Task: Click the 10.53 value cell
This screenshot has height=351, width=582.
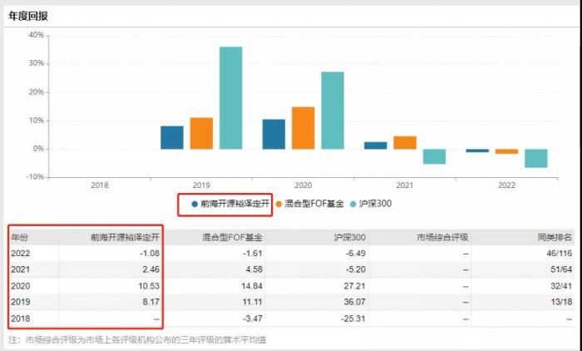Action: tap(148, 286)
